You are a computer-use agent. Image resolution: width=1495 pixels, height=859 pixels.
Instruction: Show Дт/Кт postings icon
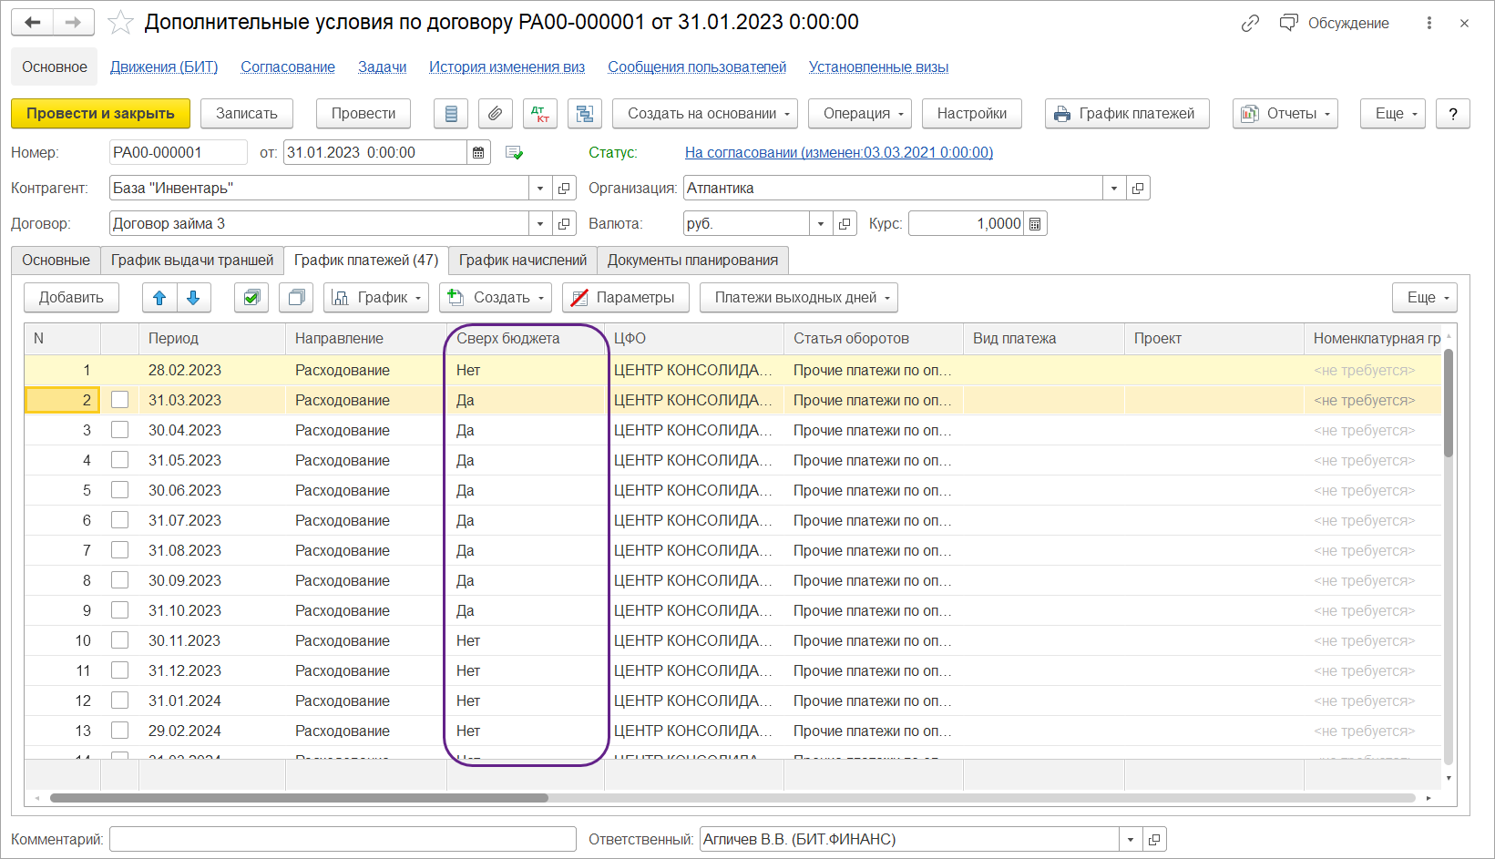click(x=540, y=114)
